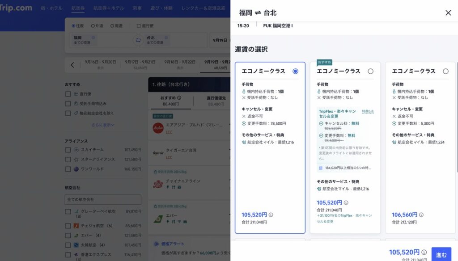Select 往復 round trip radio button

point(74,25)
